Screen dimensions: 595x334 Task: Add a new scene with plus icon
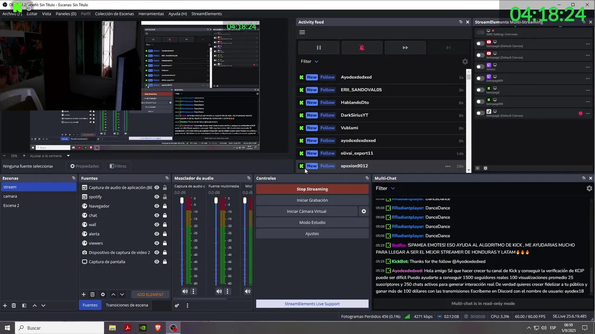[5, 306]
